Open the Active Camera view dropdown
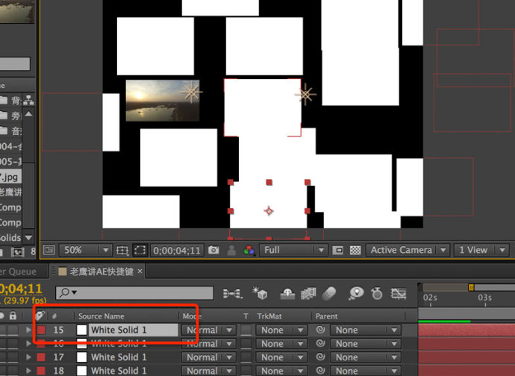Image resolution: width=515 pixels, height=376 pixels. (x=408, y=250)
